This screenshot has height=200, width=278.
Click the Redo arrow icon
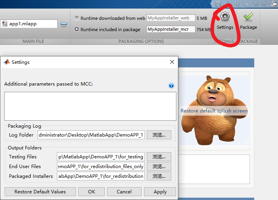(x=264, y=4)
